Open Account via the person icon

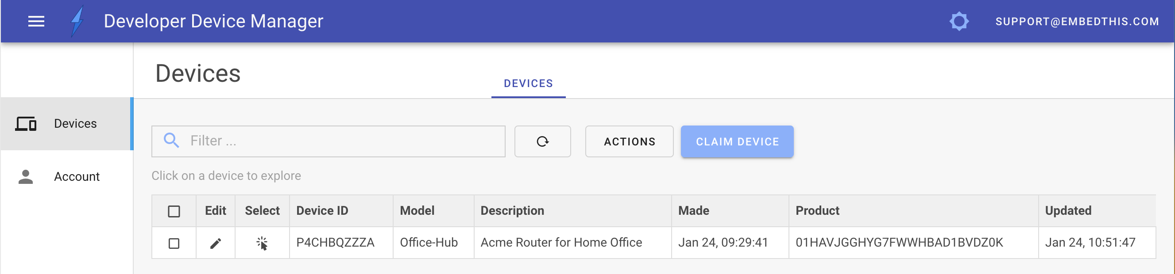[x=26, y=176]
